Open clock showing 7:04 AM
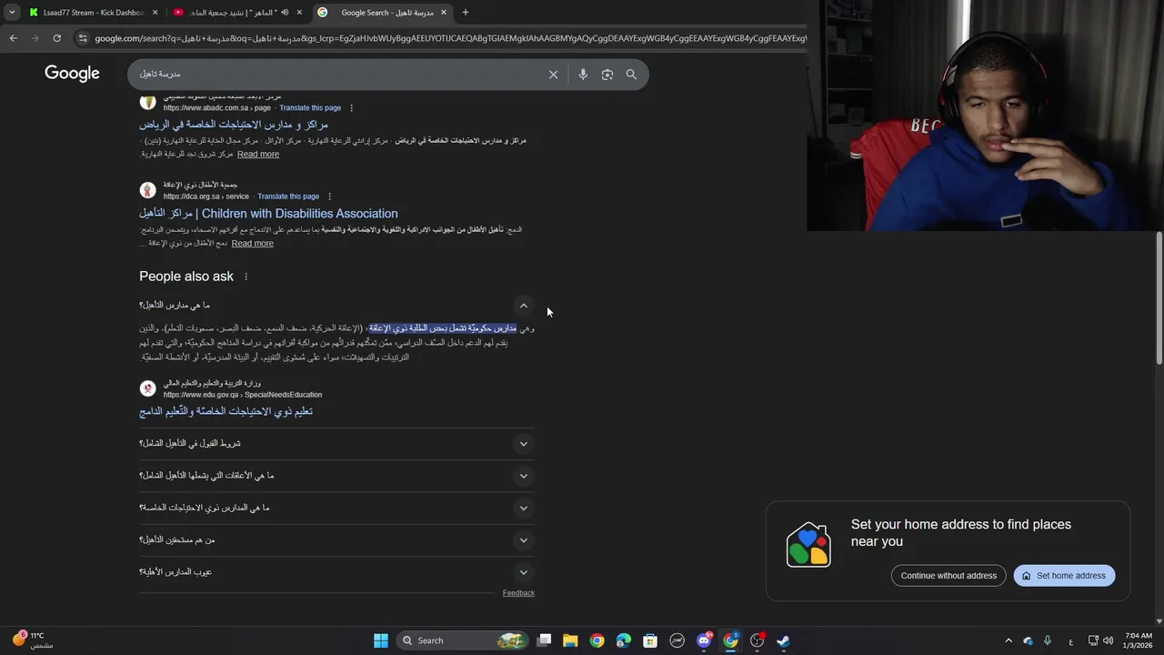The image size is (1164, 655). coord(1139,640)
